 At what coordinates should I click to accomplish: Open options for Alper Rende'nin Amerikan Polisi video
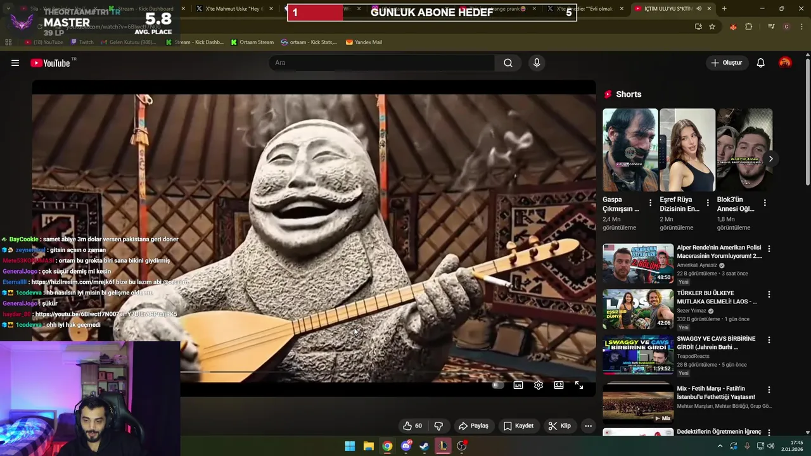tap(769, 249)
